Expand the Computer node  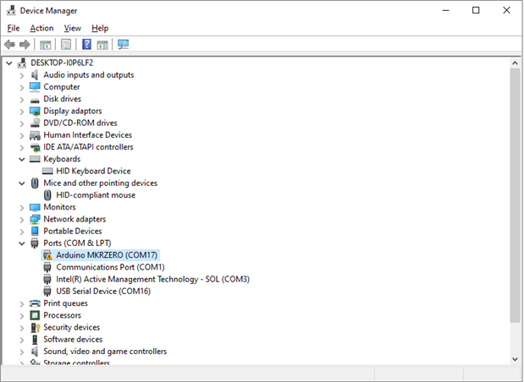point(22,87)
